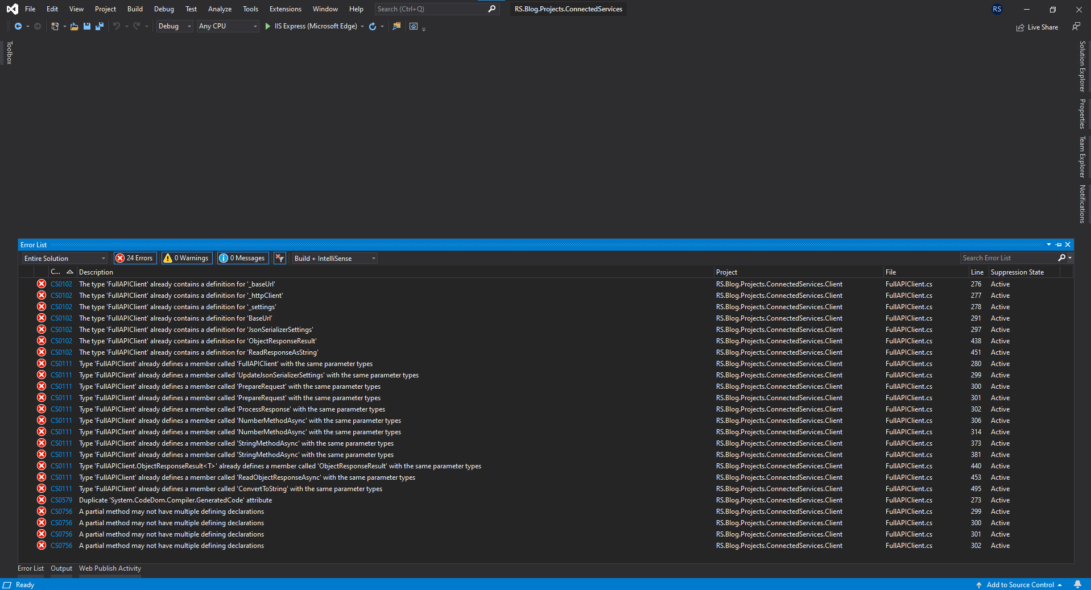Click the RS account badge
The width and height of the screenshot is (1091, 590).
click(997, 9)
